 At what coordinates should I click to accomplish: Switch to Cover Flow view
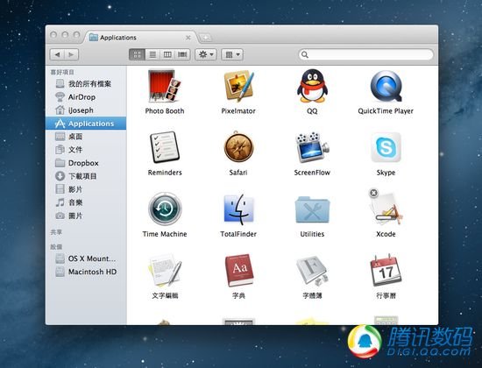(x=182, y=54)
